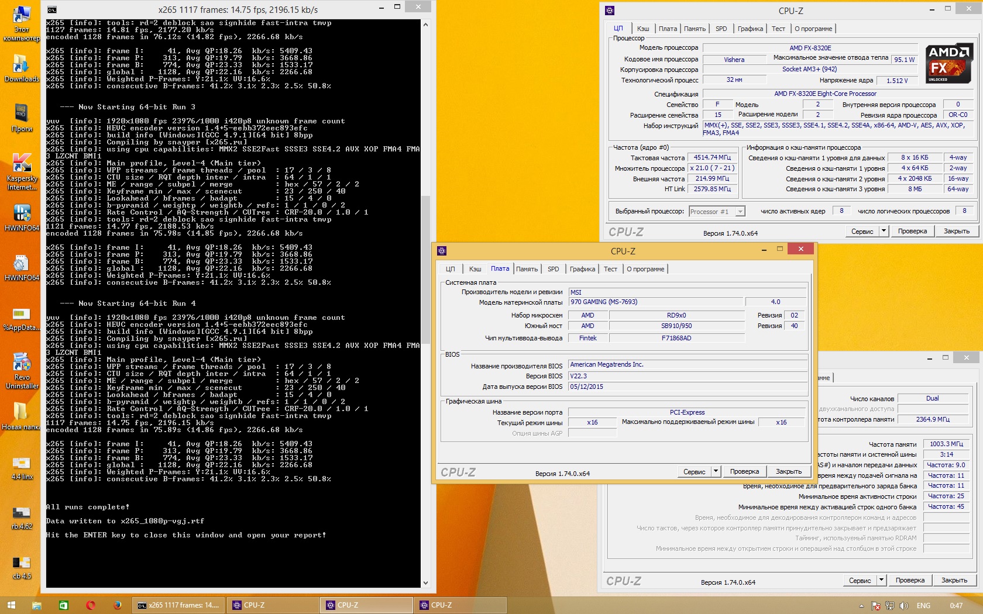Open the network tray icon
Image resolution: width=983 pixels, height=614 pixels.
890,606
